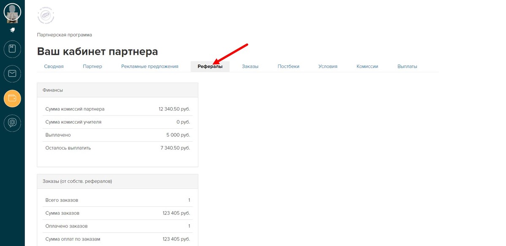Image resolution: width=506 pixels, height=246 pixels.
Task: Click the Финансы panel header
Action: click(117, 90)
